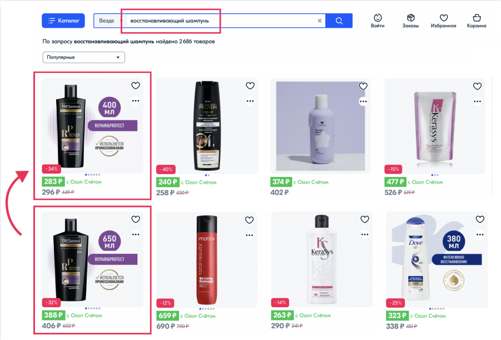The image size is (501, 340).
Task: Click the 296 ₽ regular price
Action: click(51, 192)
